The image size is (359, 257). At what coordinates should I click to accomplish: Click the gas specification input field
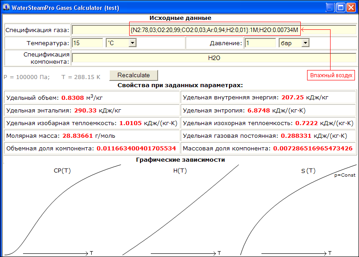coord(214,30)
